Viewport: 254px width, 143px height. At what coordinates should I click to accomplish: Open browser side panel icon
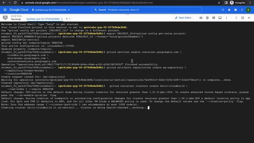pyautogui.click(x=226, y=3)
